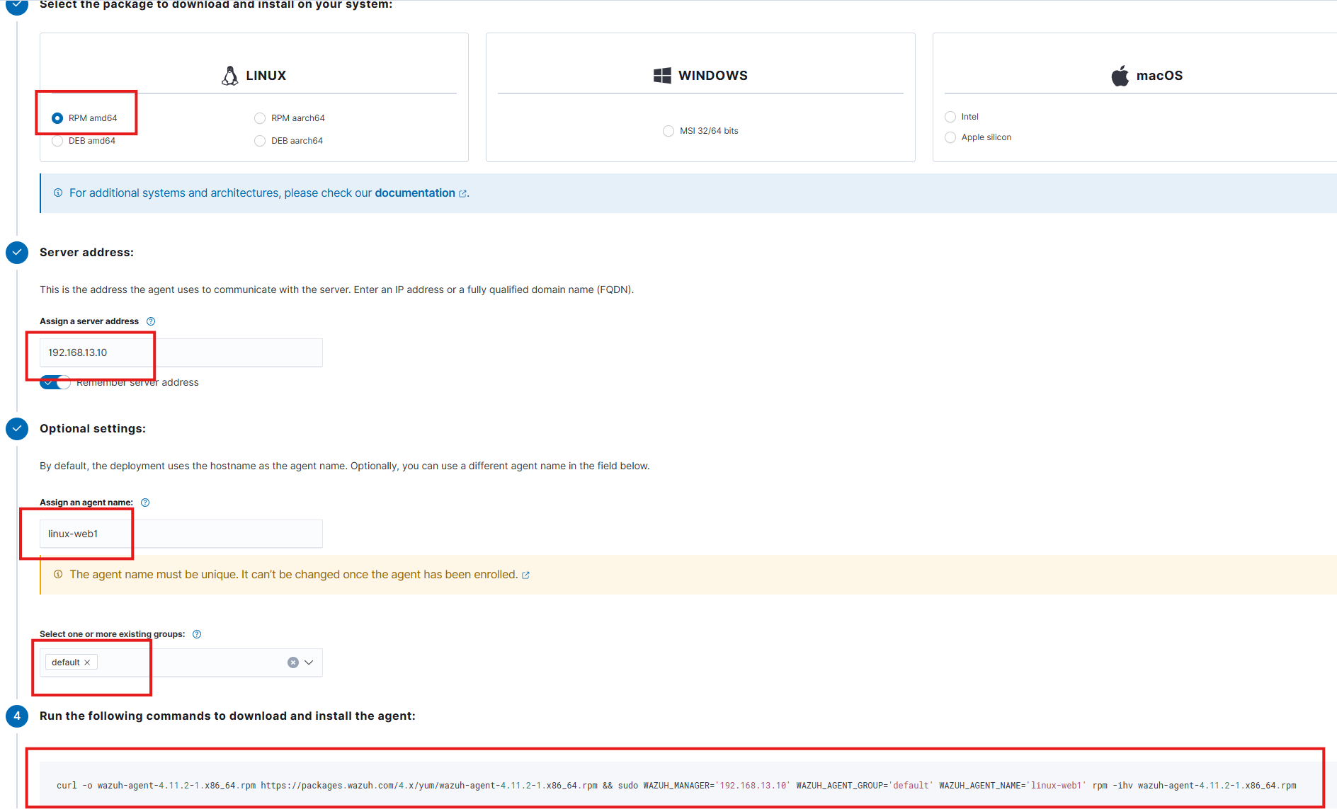Click the server address input field
1337x809 pixels.
click(x=212, y=352)
